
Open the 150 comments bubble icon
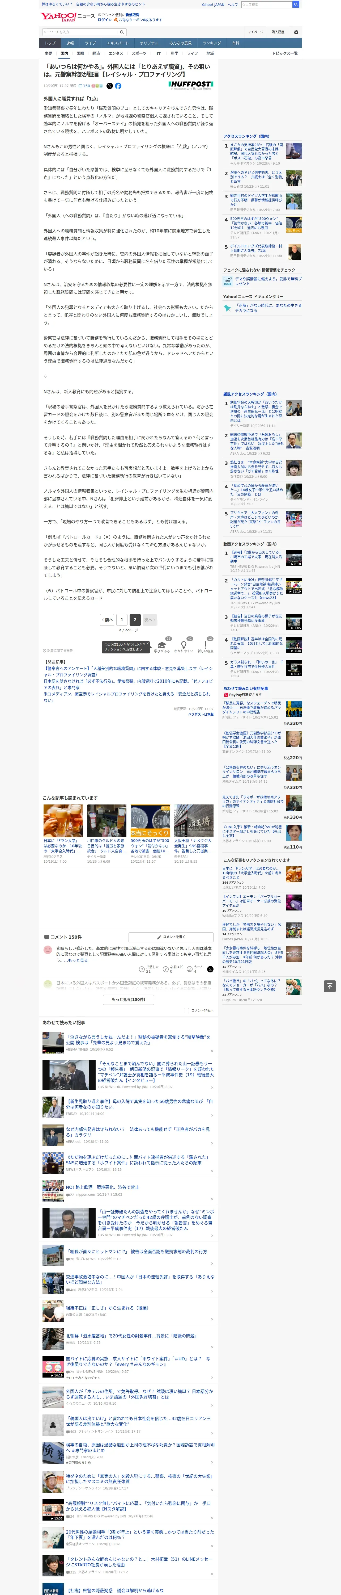coord(84,86)
